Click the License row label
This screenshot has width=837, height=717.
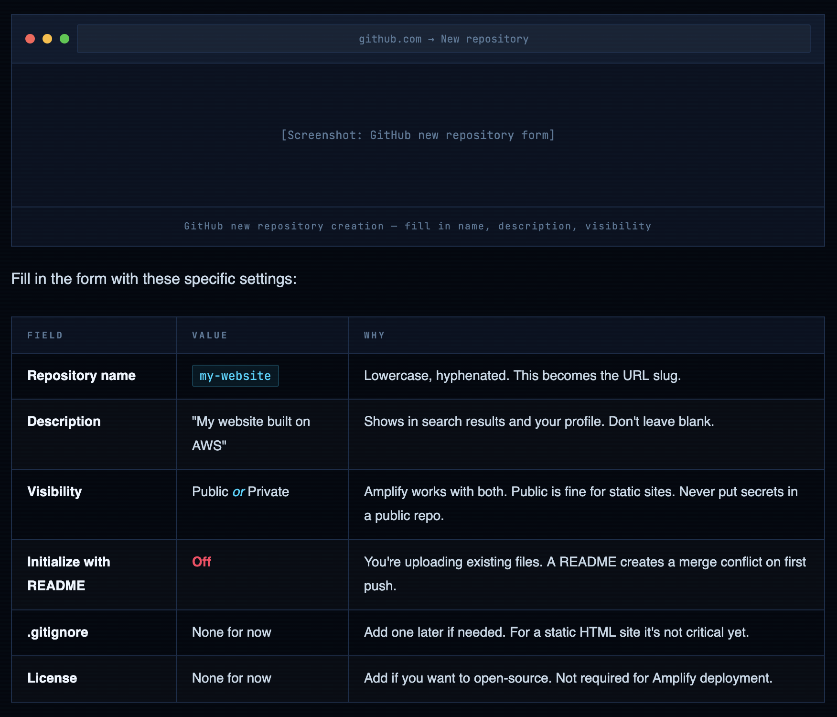[x=52, y=678]
